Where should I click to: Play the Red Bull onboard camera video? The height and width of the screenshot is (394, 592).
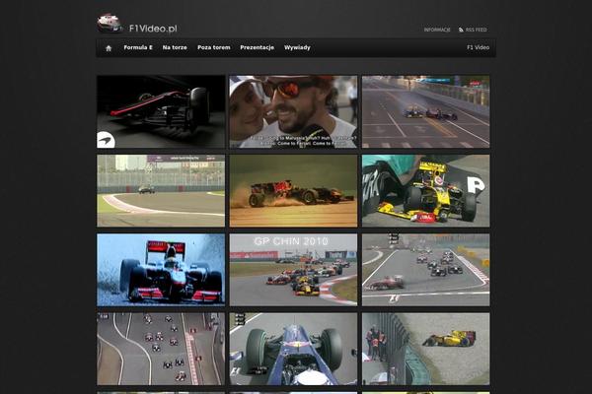(x=293, y=349)
